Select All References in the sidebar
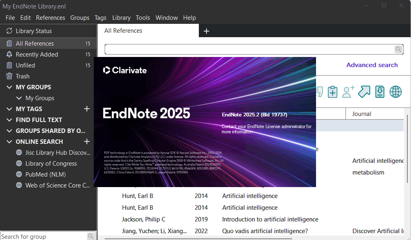The height and width of the screenshot is (240, 411). [x=48, y=44]
